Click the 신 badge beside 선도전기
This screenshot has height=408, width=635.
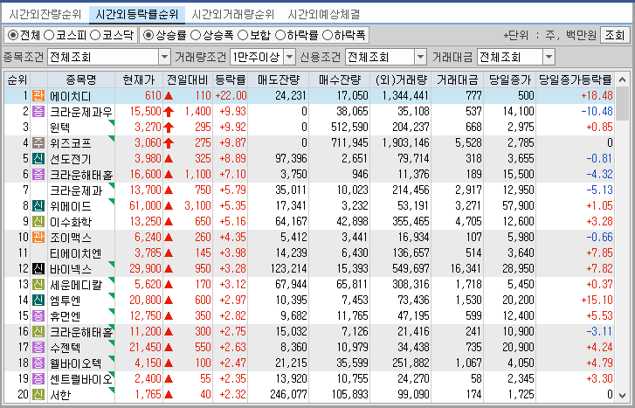click(x=38, y=159)
